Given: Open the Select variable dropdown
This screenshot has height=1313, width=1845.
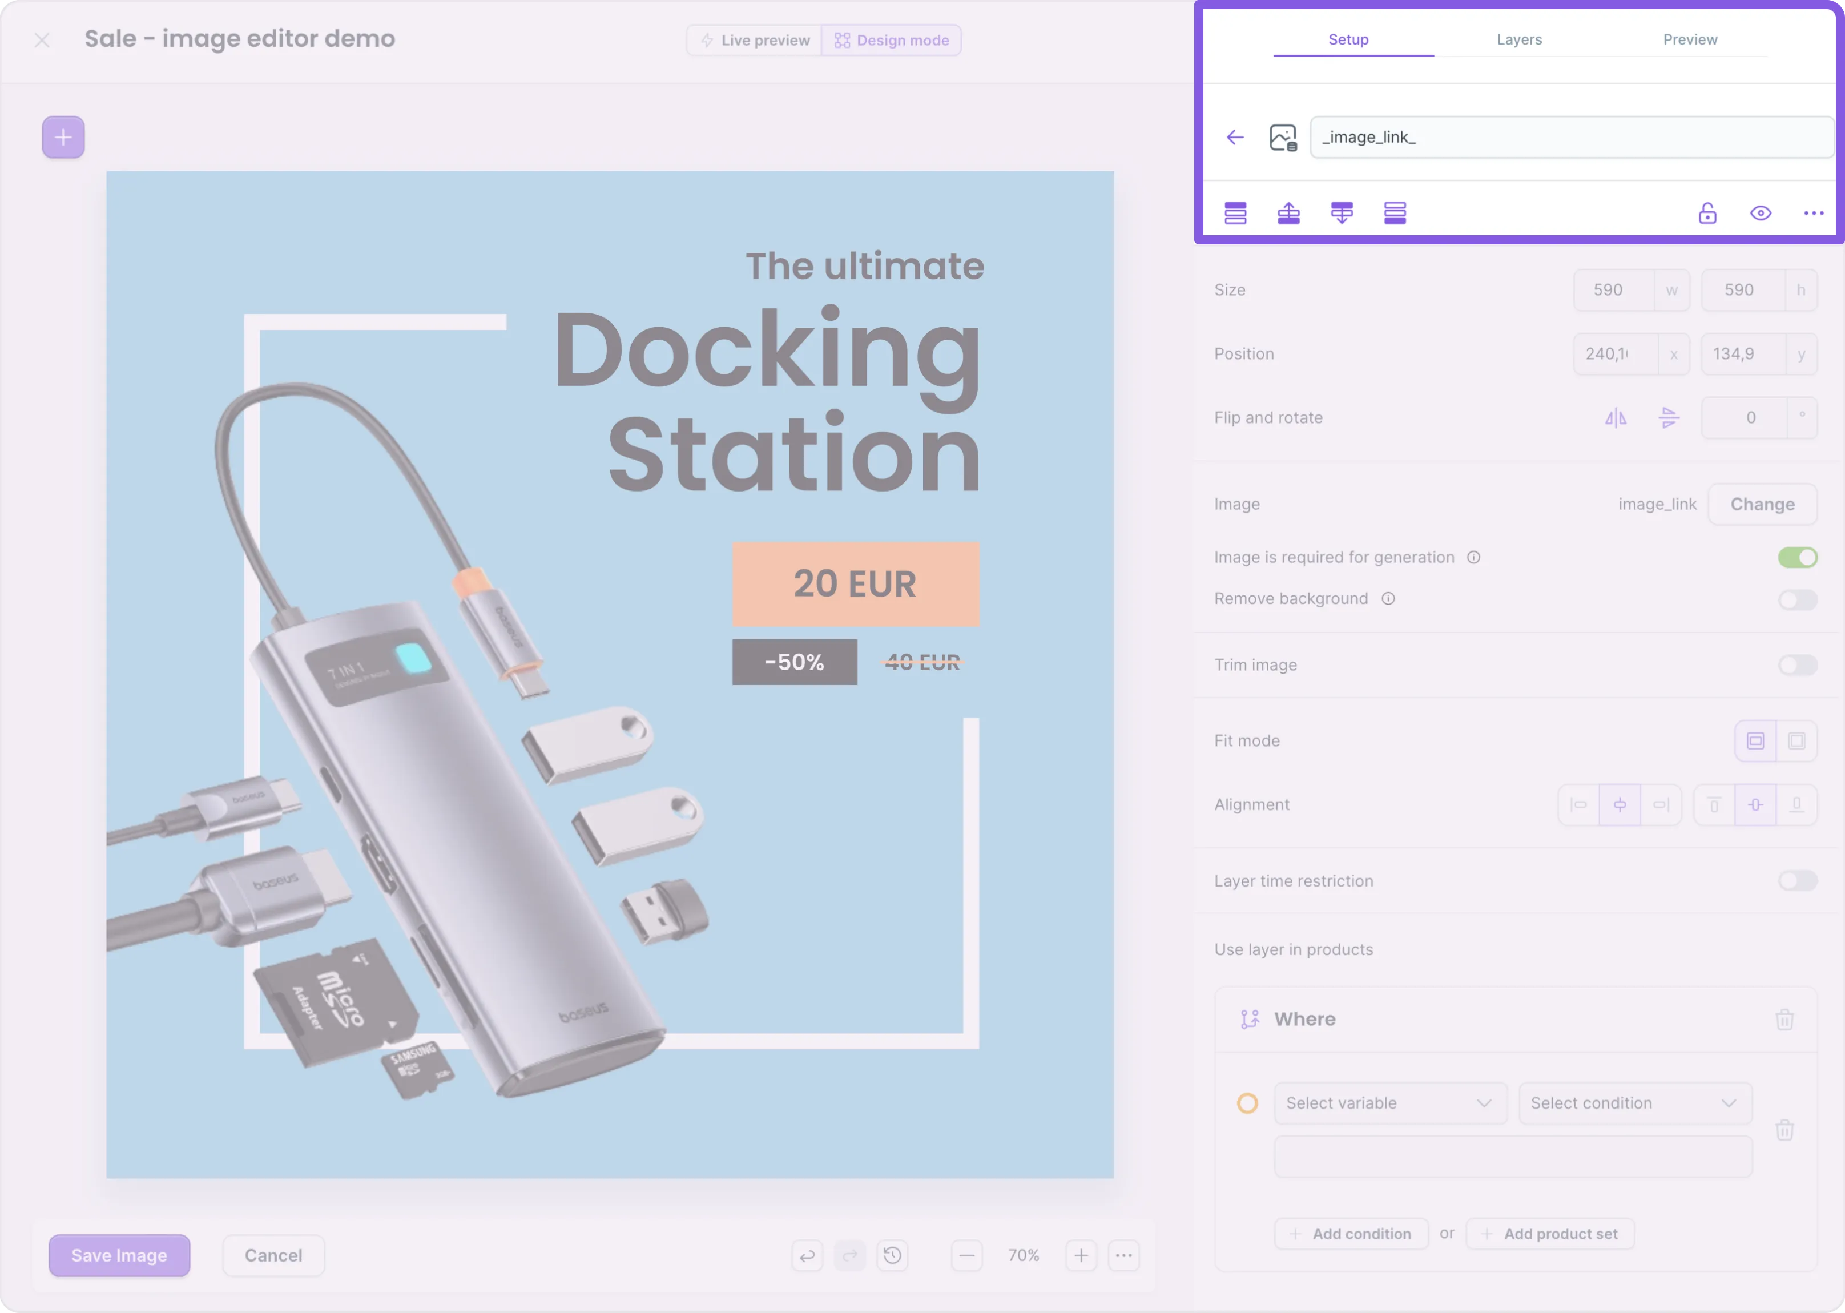Looking at the screenshot, I should [1391, 1103].
